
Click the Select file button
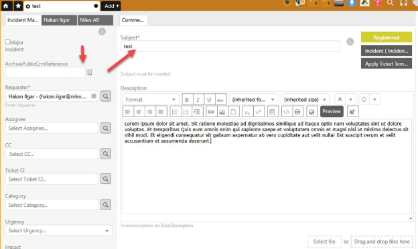(x=324, y=242)
